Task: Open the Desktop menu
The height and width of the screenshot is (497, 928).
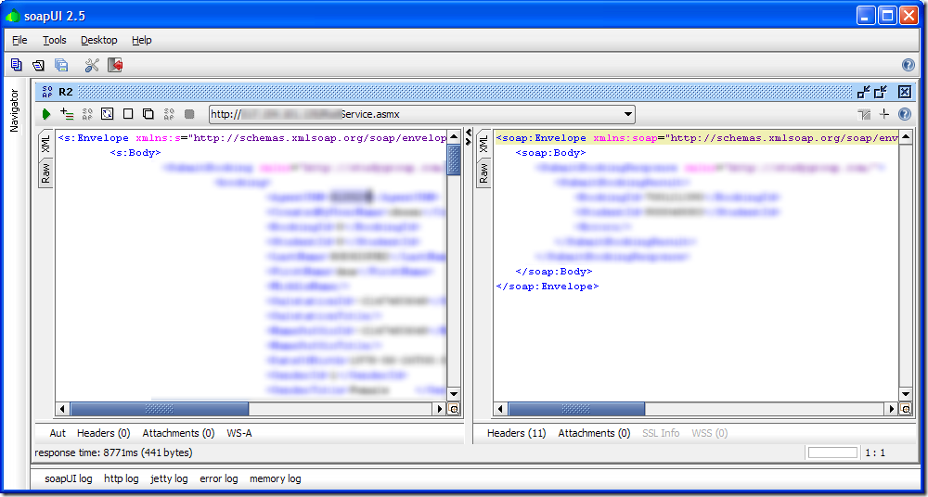Action: (99, 40)
